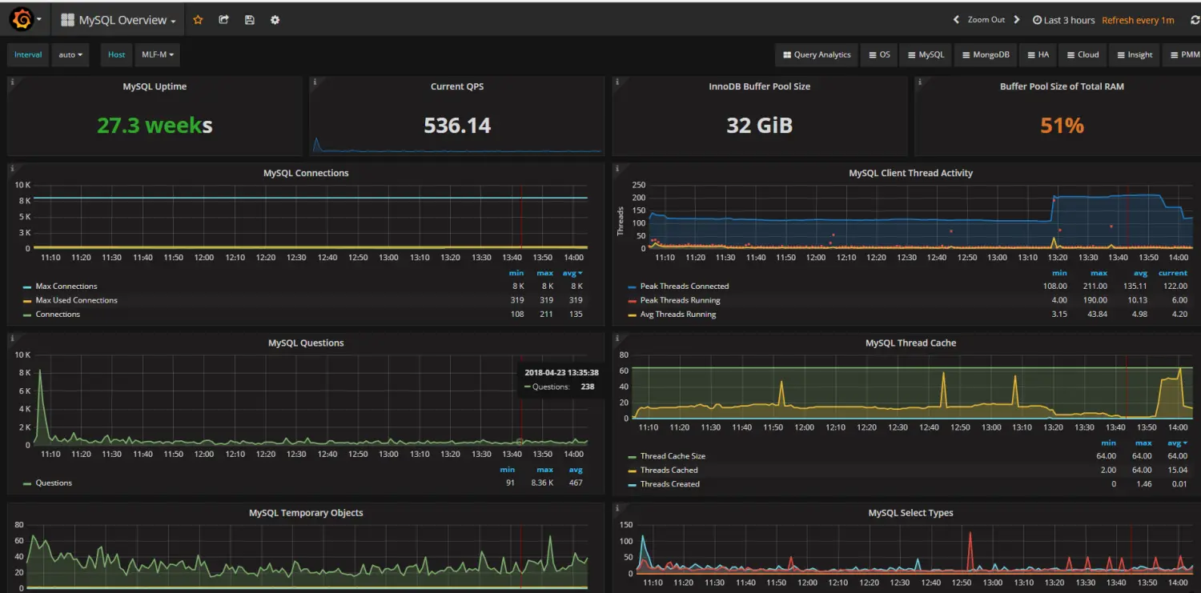Viewport: 1201px width, 593px height.
Task: Click the refresh dashboard icon
Action: [x=1195, y=20]
